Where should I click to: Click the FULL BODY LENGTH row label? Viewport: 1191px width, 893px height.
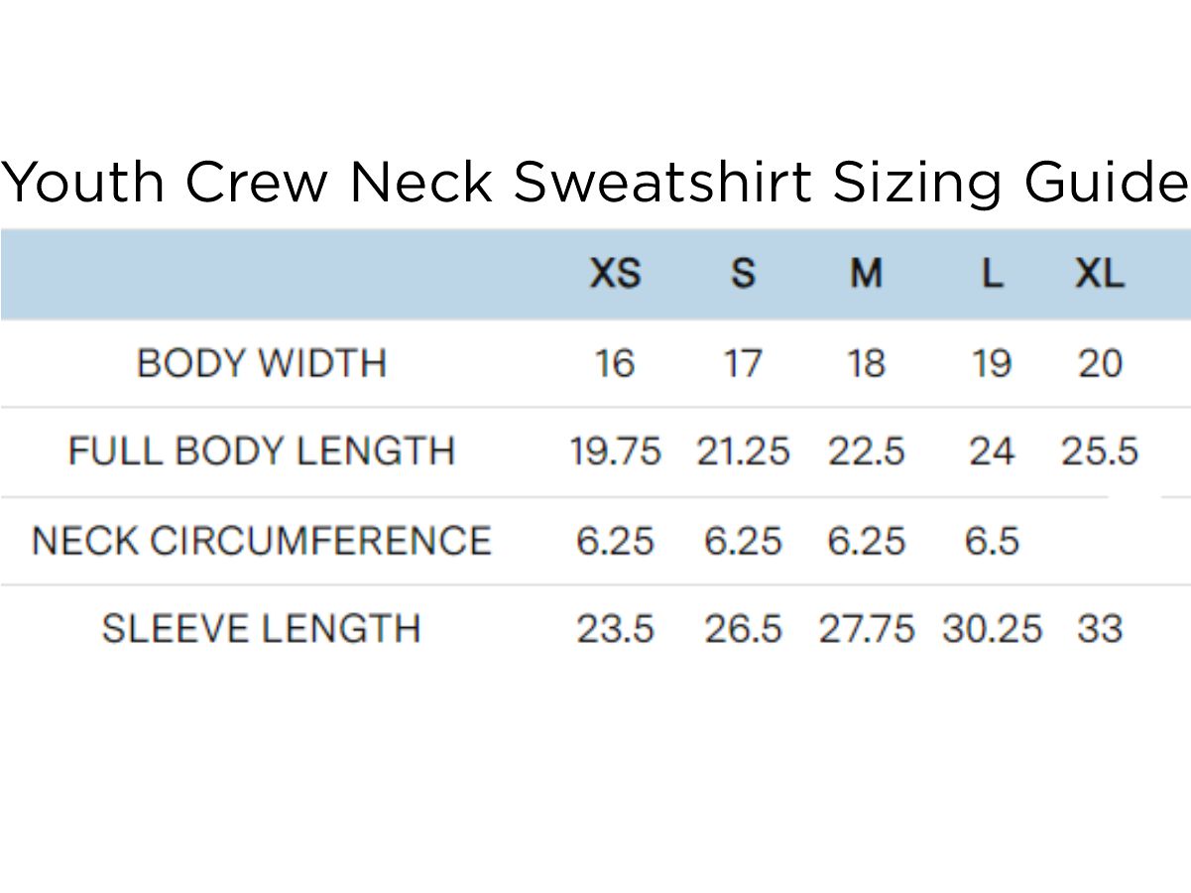point(261,451)
